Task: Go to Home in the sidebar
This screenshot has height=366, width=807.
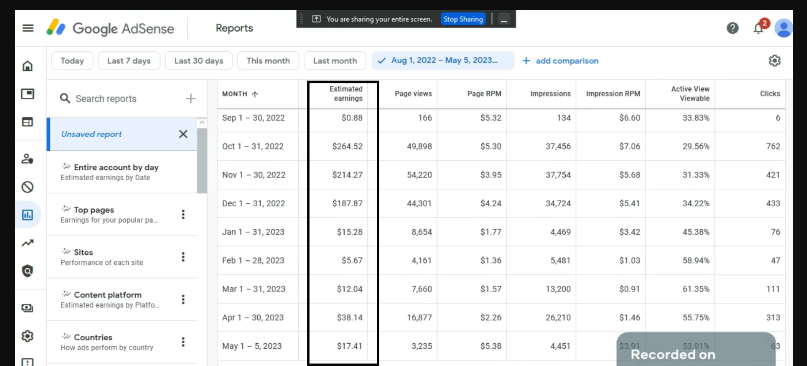Action: (27, 66)
